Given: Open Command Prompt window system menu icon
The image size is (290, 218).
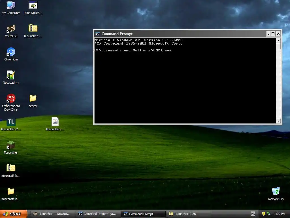Looking at the screenshot, I should point(97,34).
